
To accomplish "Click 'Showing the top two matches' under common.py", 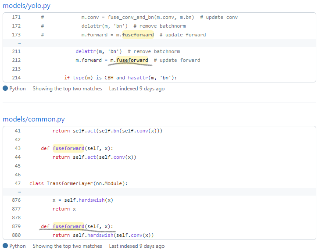I will [x=68, y=246].
